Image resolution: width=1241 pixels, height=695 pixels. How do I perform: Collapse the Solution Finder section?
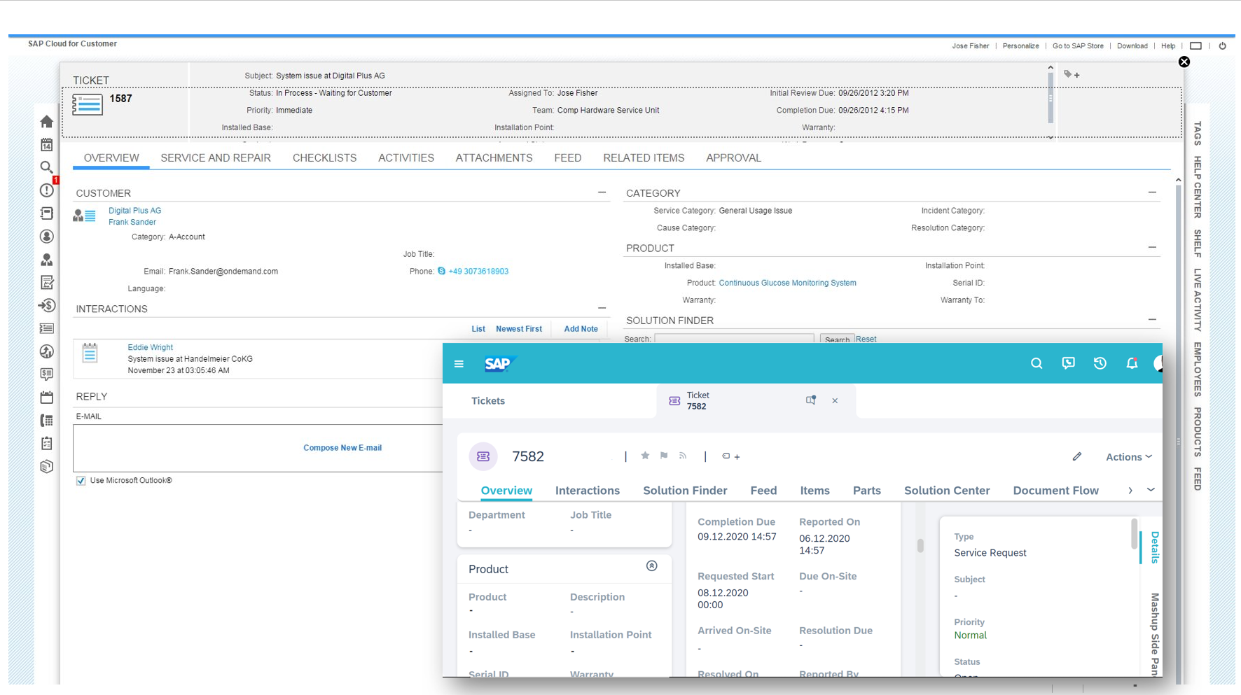(x=1152, y=320)
